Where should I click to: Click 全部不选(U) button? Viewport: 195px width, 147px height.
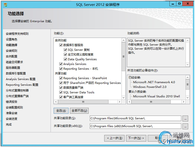[x=79, y=111]
